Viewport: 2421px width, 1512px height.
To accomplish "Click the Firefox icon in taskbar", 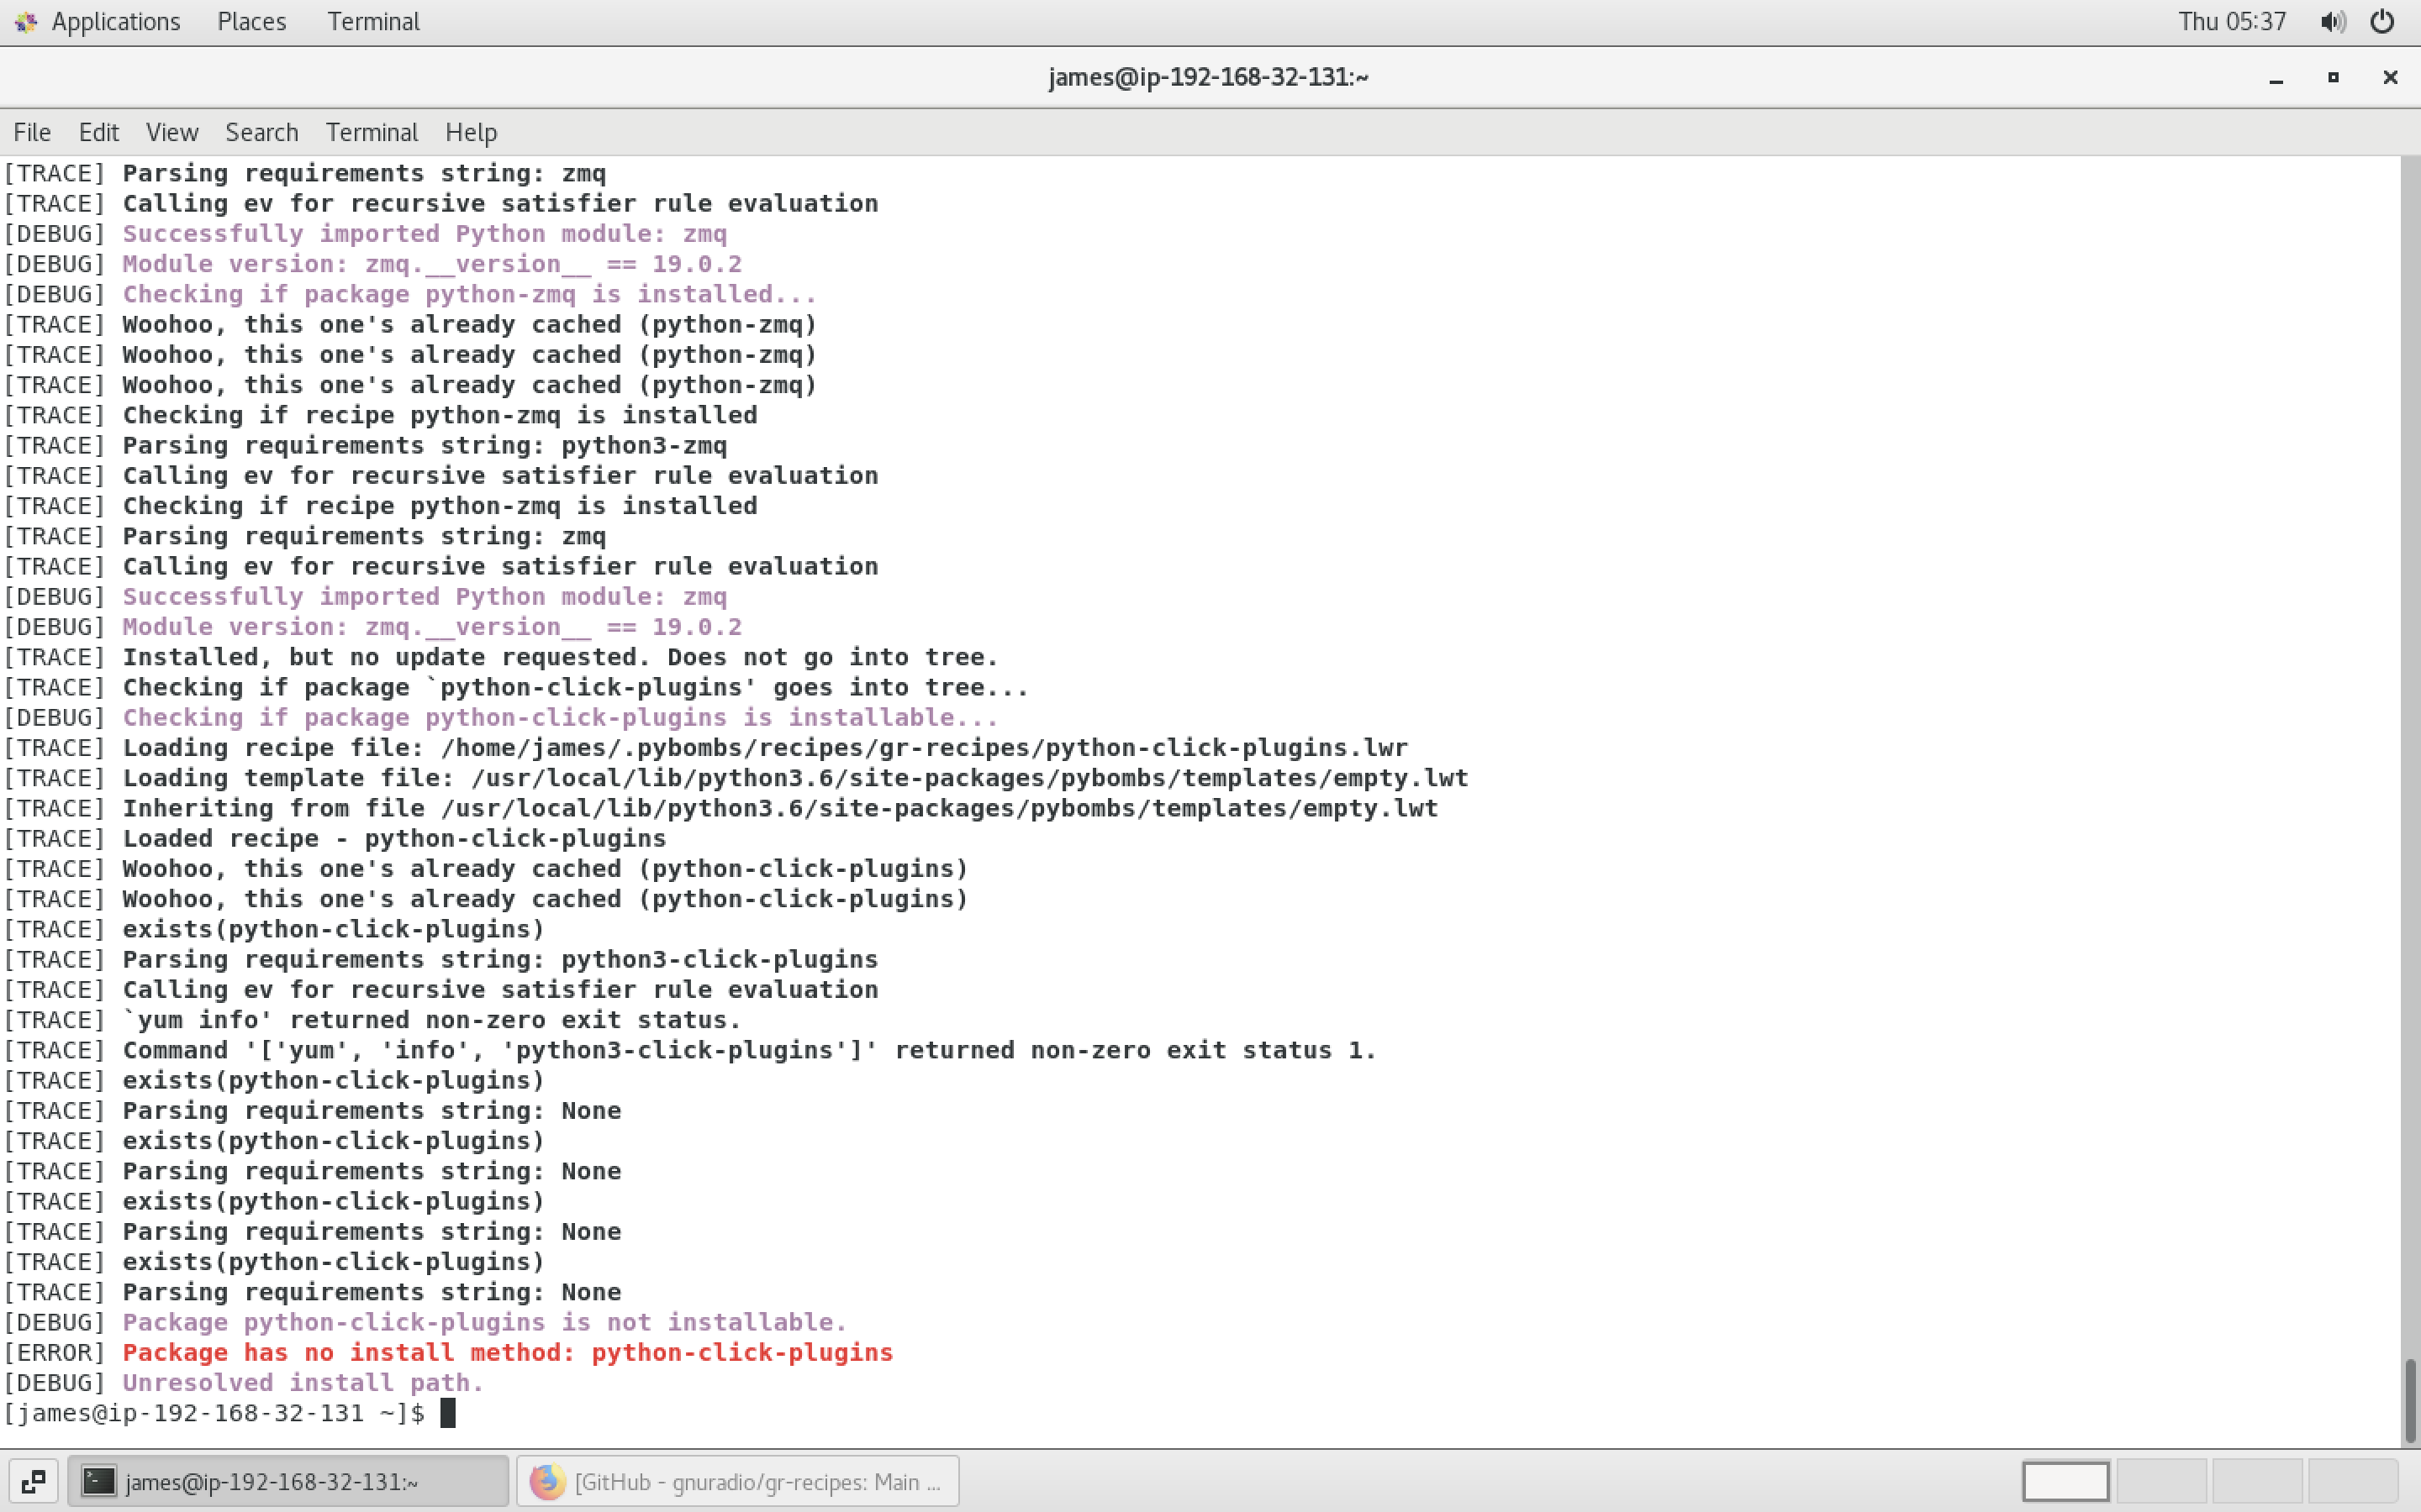I will point(547,1481).
